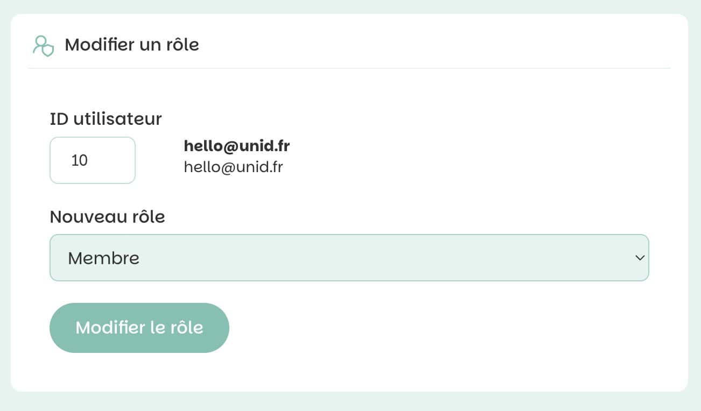Click the empty middle of the role select

pyautogui.click(x=377, y=258)
